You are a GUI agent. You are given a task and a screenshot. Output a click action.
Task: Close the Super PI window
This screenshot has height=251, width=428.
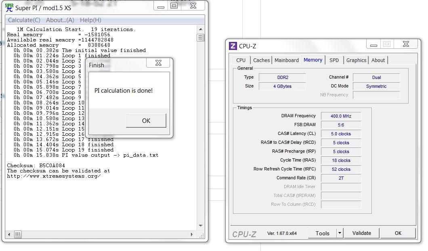coord(193,6)
